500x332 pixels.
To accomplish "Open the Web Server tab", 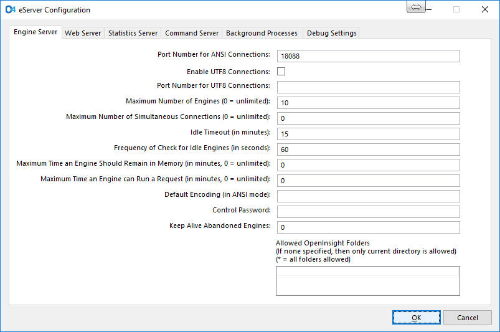I will pos(83,33).
